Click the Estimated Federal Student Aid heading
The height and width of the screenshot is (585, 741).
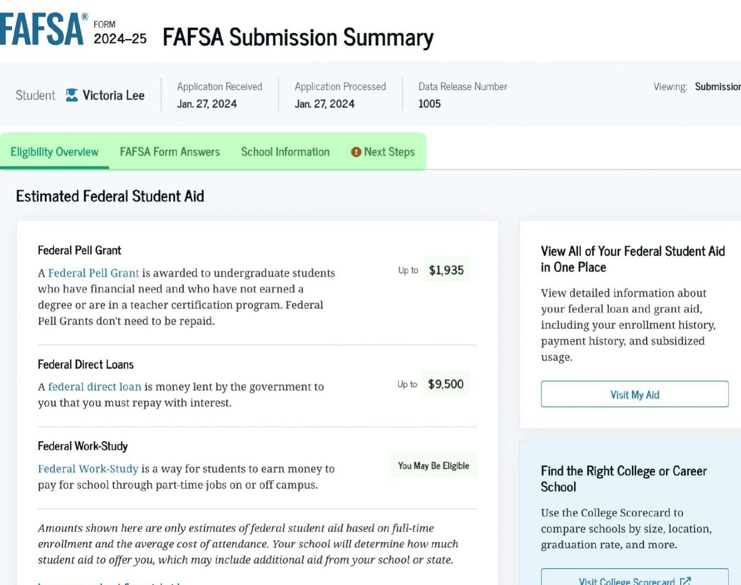pyautogui.click(x=110, y=196)
